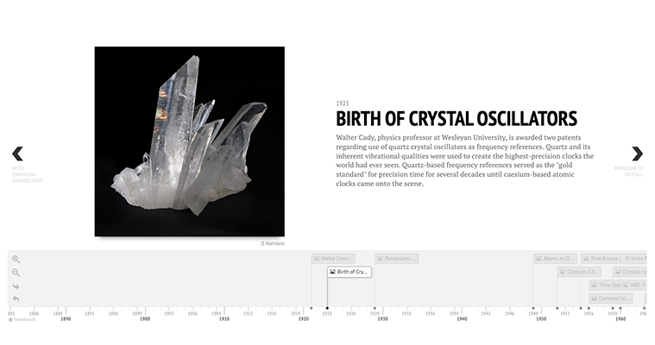Click the back arrow icon in timeline controls
Screen dimensions: 655x345
[x=16, y=298]
